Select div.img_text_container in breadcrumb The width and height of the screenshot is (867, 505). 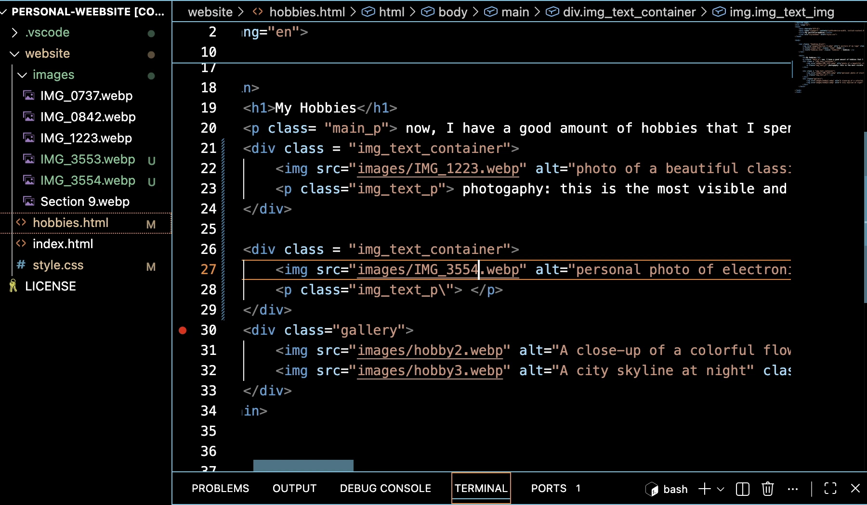[629, 12]
